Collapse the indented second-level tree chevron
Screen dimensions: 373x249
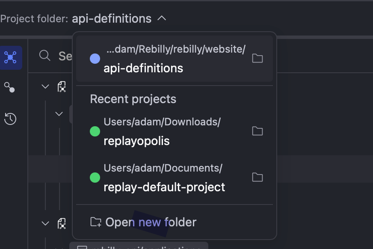(59, 114)
